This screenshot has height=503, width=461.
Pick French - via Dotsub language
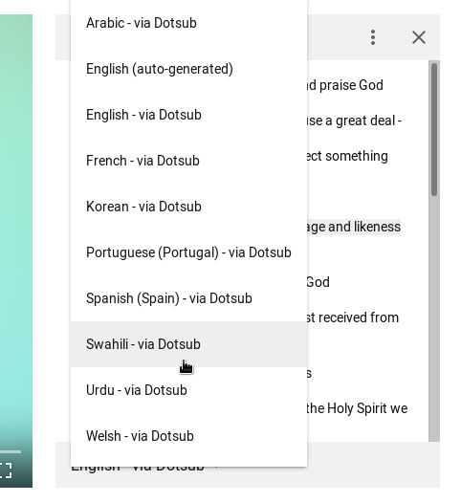click(x=188, y=161)
